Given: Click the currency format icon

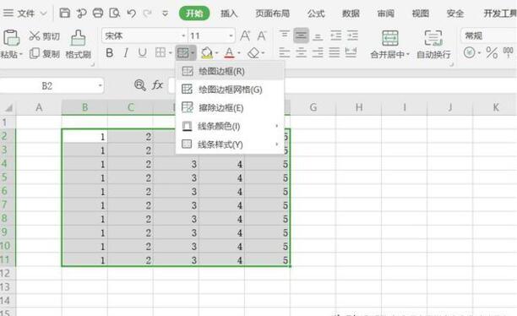Looking at the screenshot, I should pos(469,52).
